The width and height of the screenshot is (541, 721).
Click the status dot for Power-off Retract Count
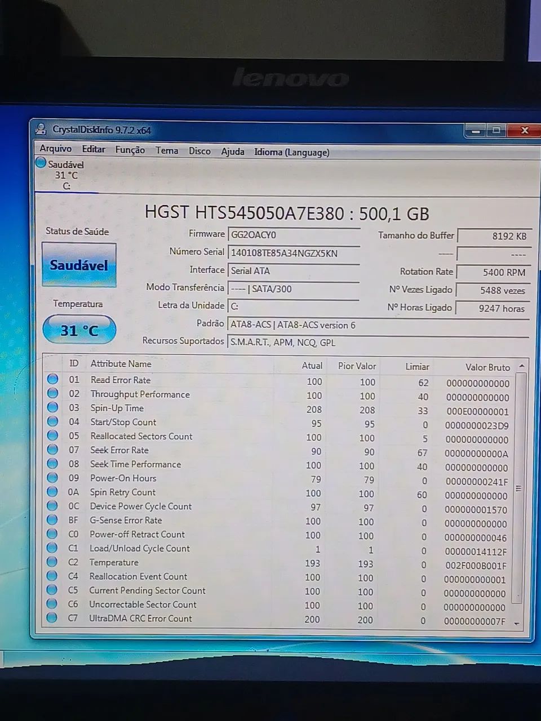click(52, 533)
